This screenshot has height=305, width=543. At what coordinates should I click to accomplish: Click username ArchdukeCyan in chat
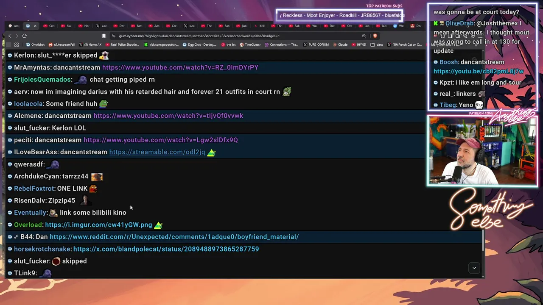(37, 176)
